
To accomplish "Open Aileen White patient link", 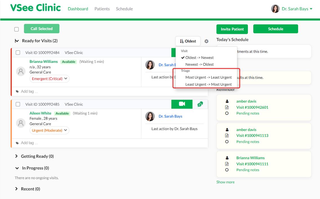I will point(40,113).
